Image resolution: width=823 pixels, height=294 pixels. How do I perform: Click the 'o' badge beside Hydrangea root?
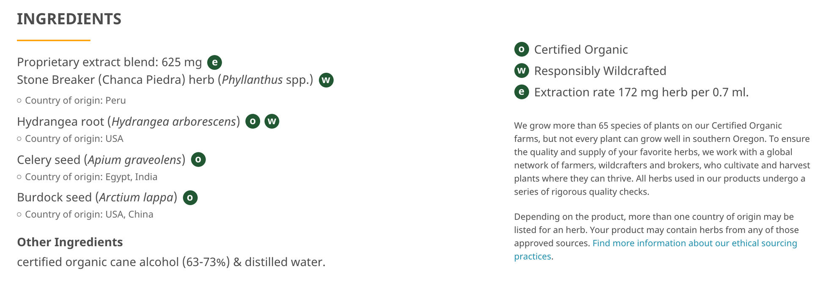pyautogui.click(x=252, y=122)
